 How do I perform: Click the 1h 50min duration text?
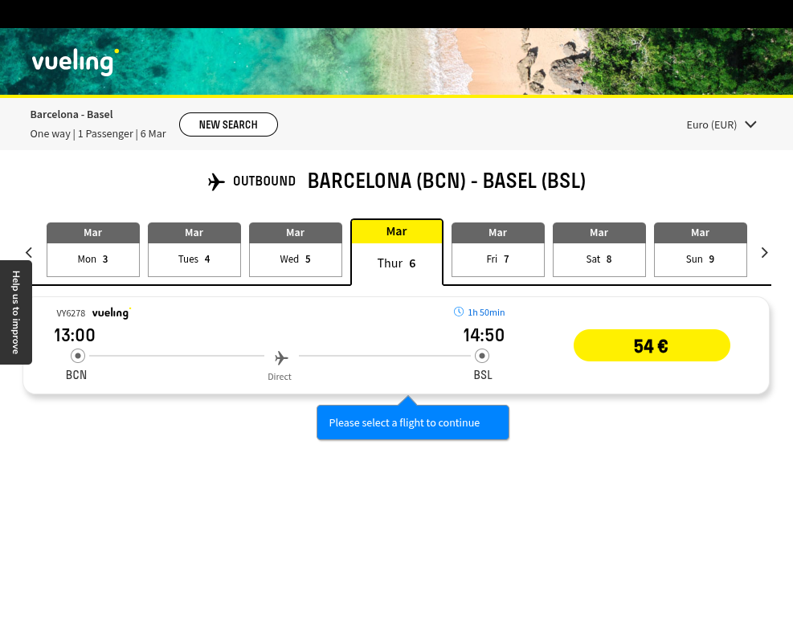pos(486,312)
